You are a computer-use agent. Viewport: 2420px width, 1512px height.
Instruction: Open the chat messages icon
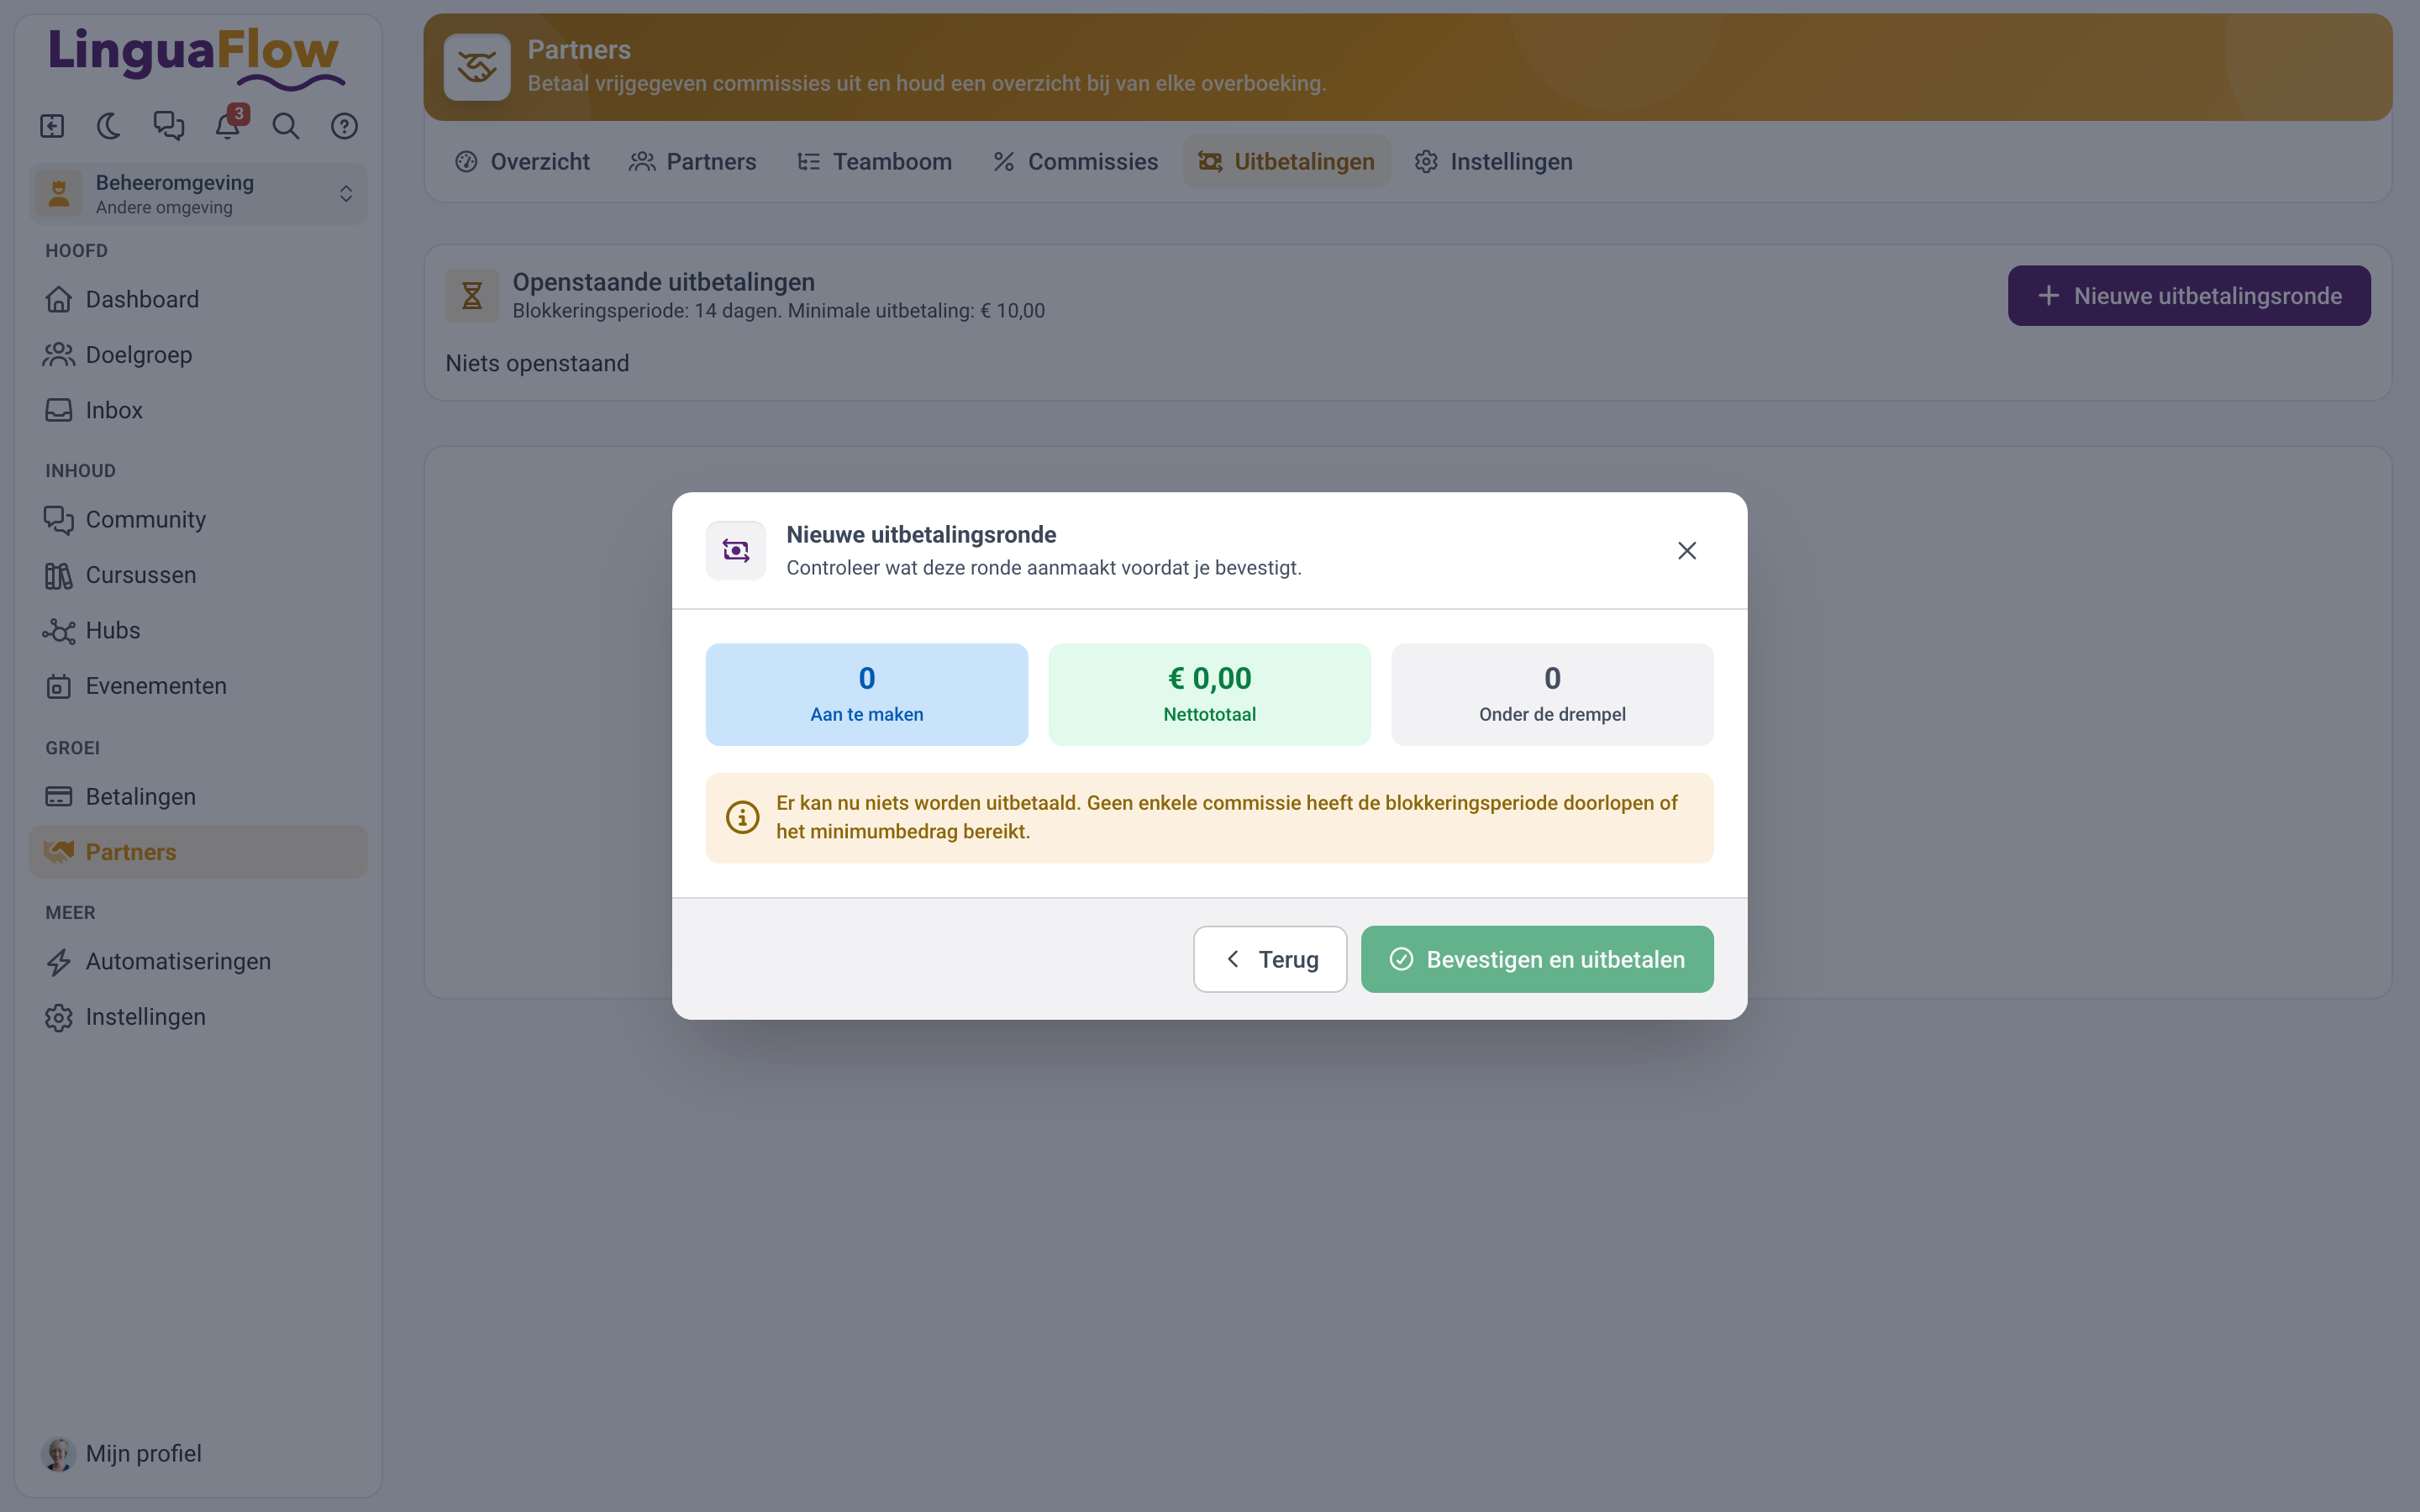pos(169,126)
